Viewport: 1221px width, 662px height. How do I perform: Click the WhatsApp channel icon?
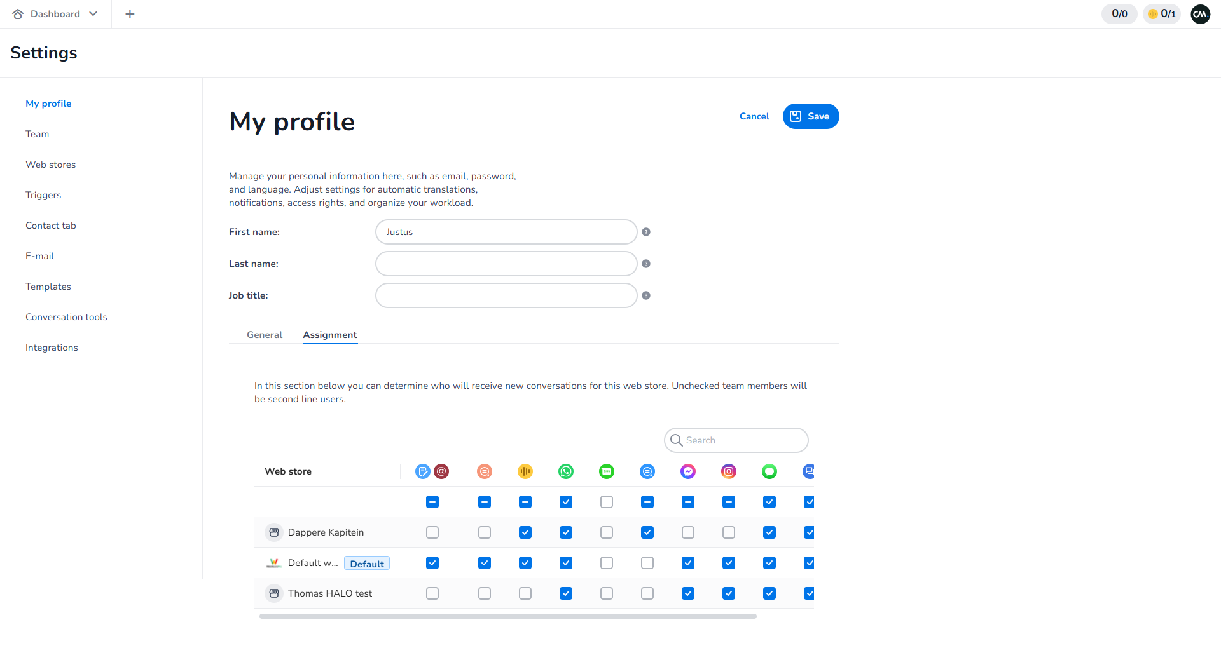[566, 471]
